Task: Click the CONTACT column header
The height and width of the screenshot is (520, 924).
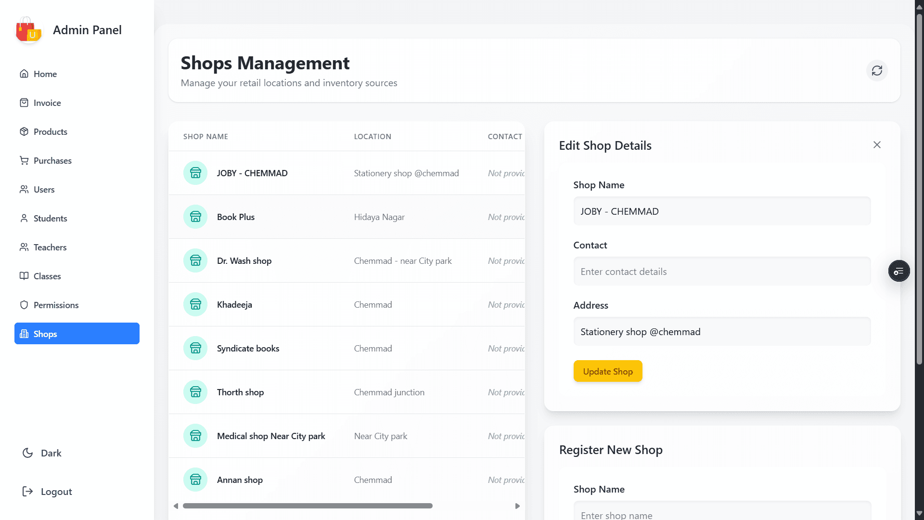Action: [505, 136]
